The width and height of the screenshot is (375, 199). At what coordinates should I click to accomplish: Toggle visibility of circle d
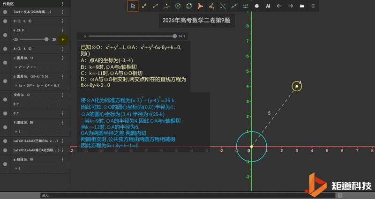[x=5, y=81]
